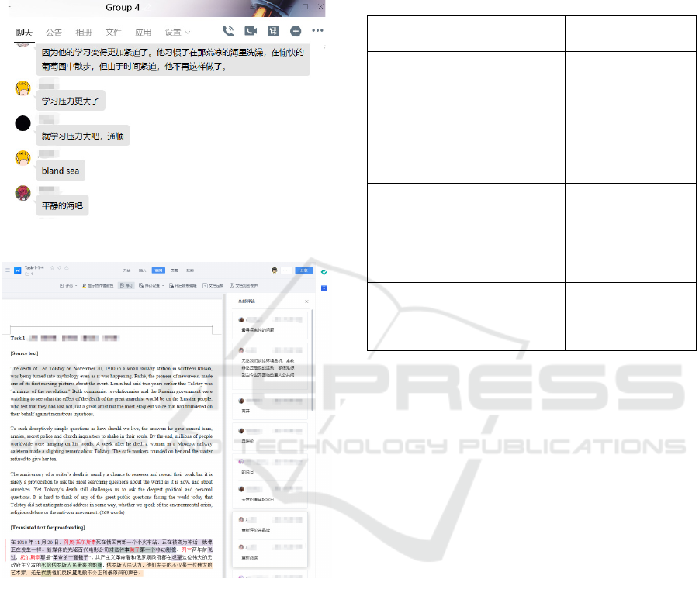Open the 应用 apps tab
Image resolution: width=699 pixels, height=589 pixels.
point(143,33)
